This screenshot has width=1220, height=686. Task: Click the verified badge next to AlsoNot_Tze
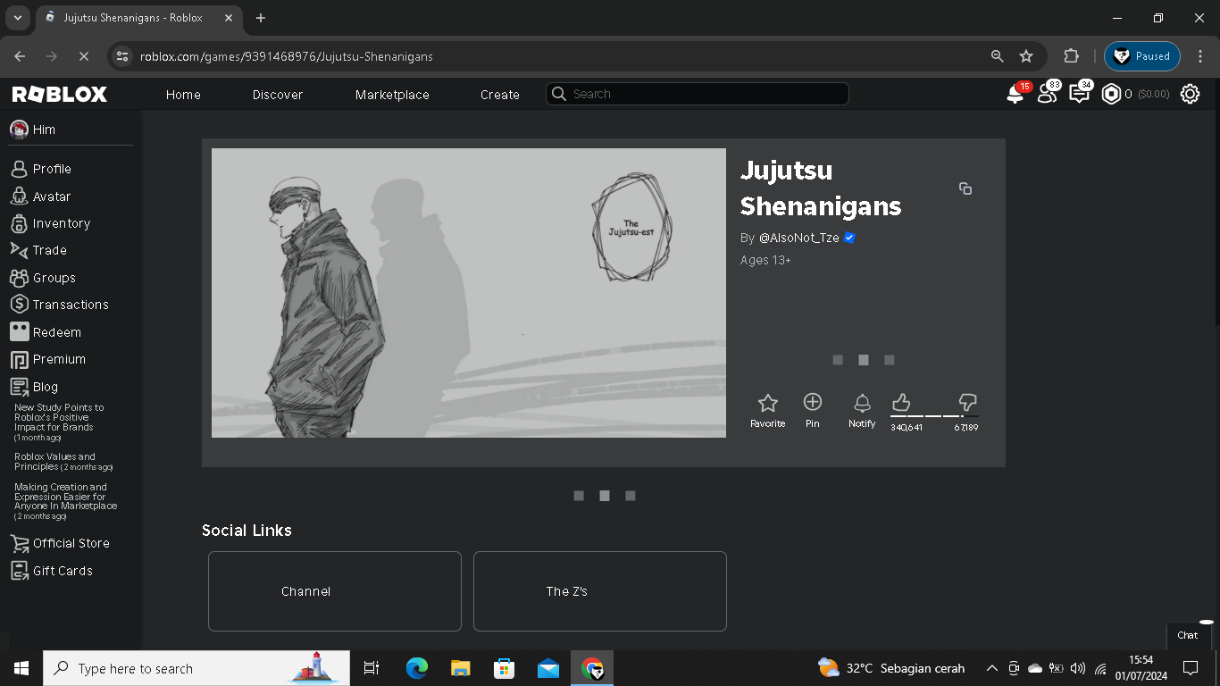click(x=849, y=238)
